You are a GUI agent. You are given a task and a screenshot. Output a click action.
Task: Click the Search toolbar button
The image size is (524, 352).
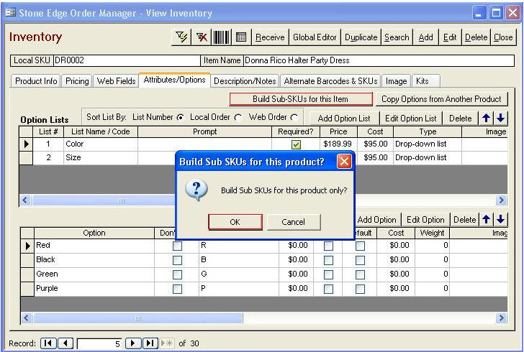click(x=397, y=37)
